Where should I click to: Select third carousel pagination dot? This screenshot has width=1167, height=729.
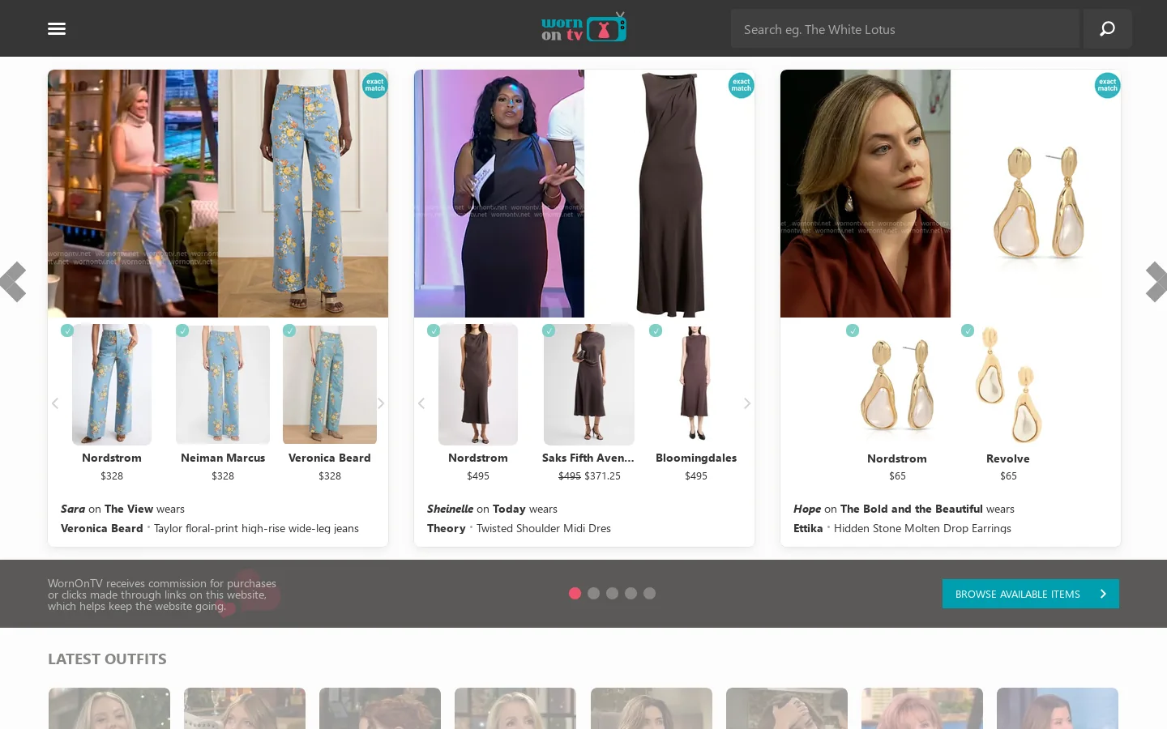click(612, 594)
